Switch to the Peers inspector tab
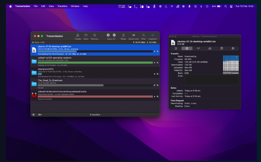 point(210,48)
